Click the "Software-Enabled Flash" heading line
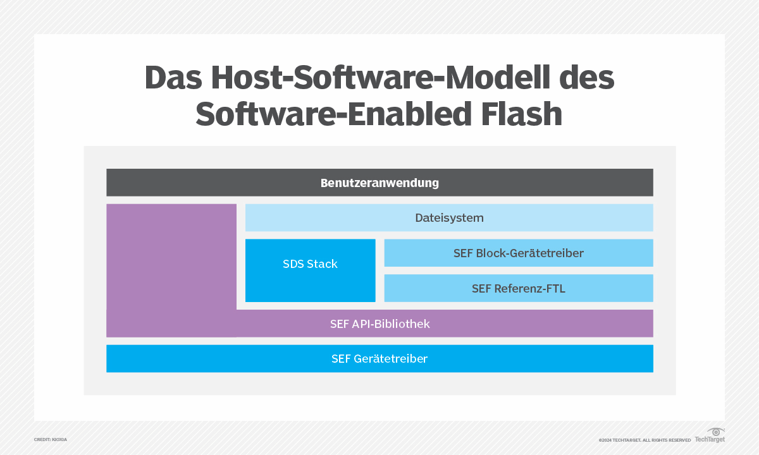The image size is (759, 455). (x=379, y=114)
